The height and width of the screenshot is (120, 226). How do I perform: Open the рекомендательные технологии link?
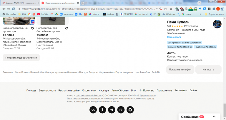click(x=103, y=102)
